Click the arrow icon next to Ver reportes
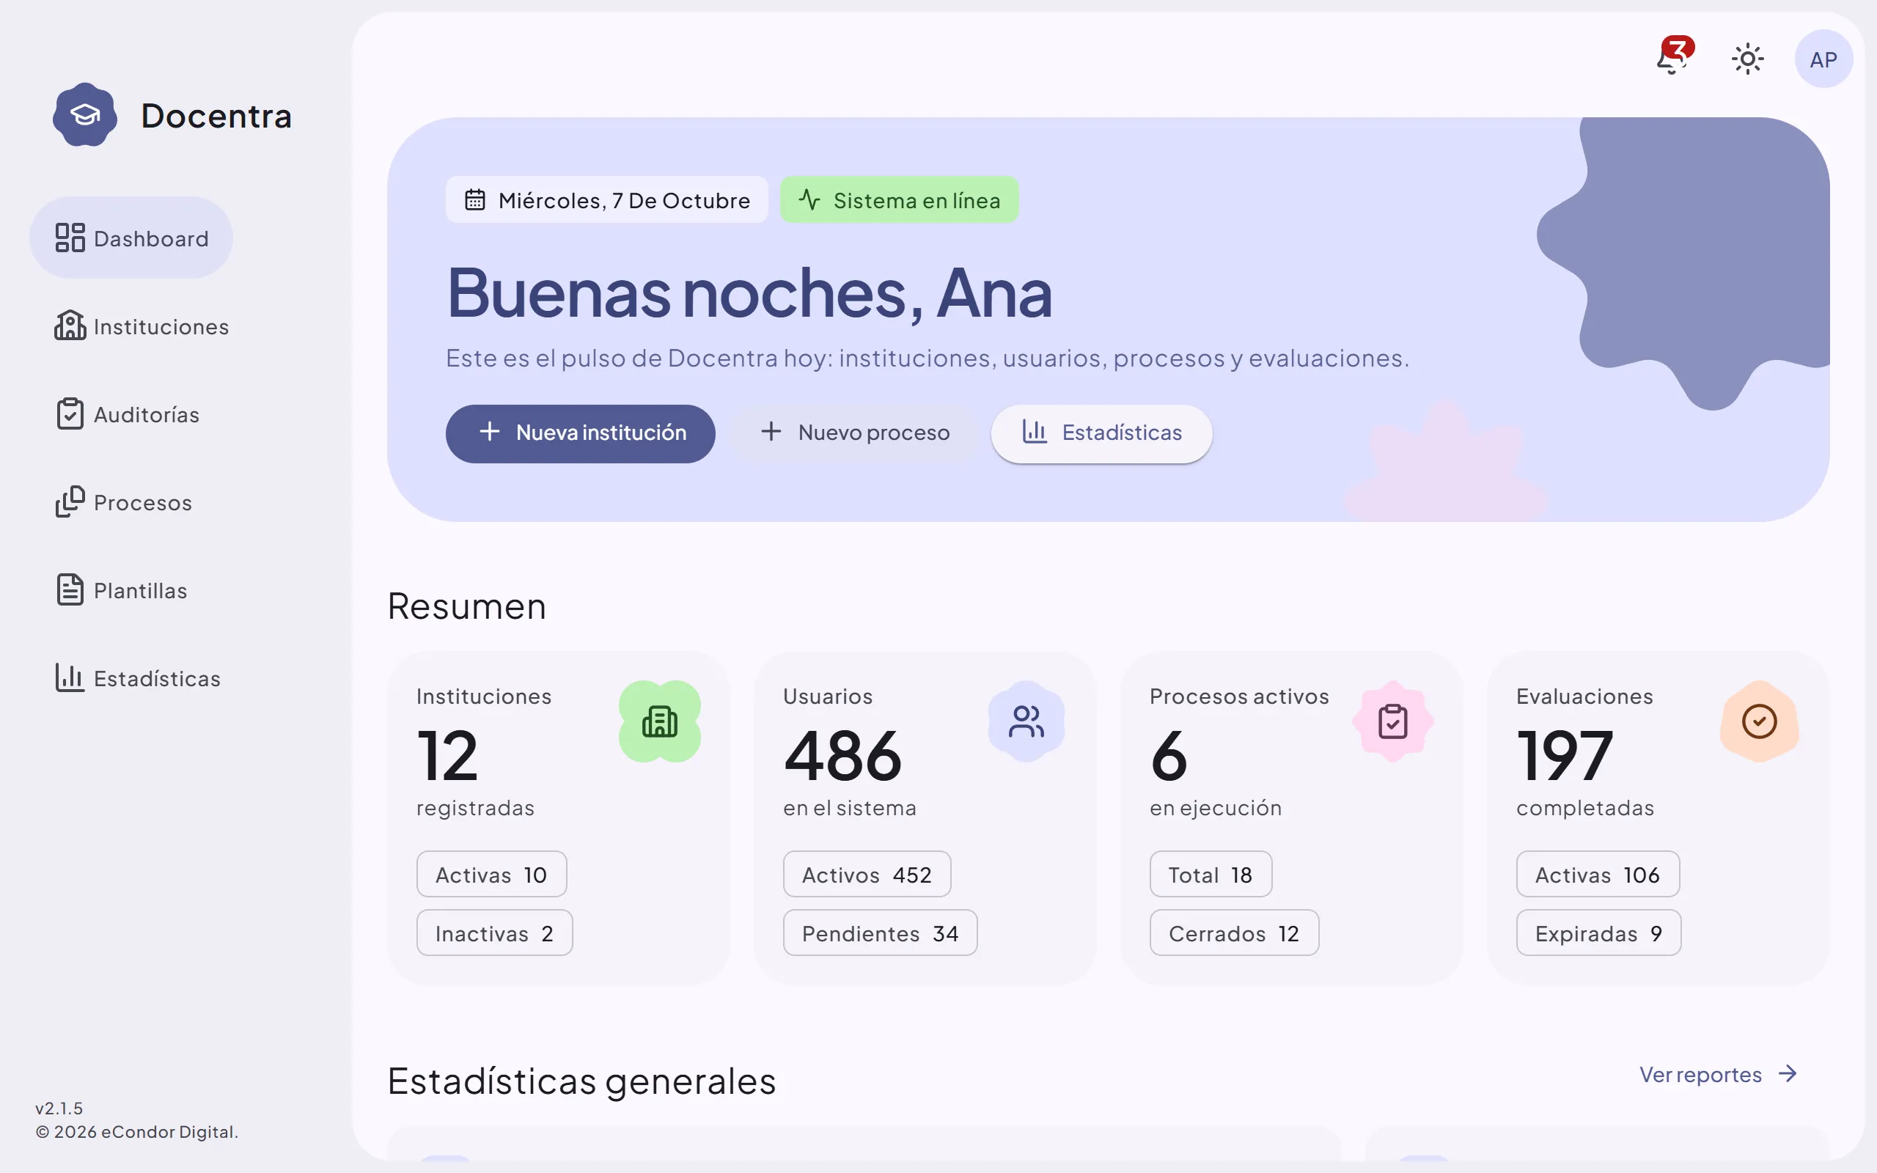Viewport: 1877px width, 1173px height. [1788, 1074]
